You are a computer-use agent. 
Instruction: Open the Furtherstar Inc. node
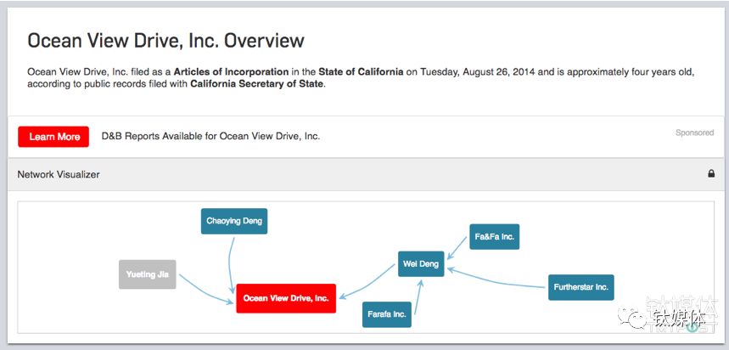click(581, 287)
